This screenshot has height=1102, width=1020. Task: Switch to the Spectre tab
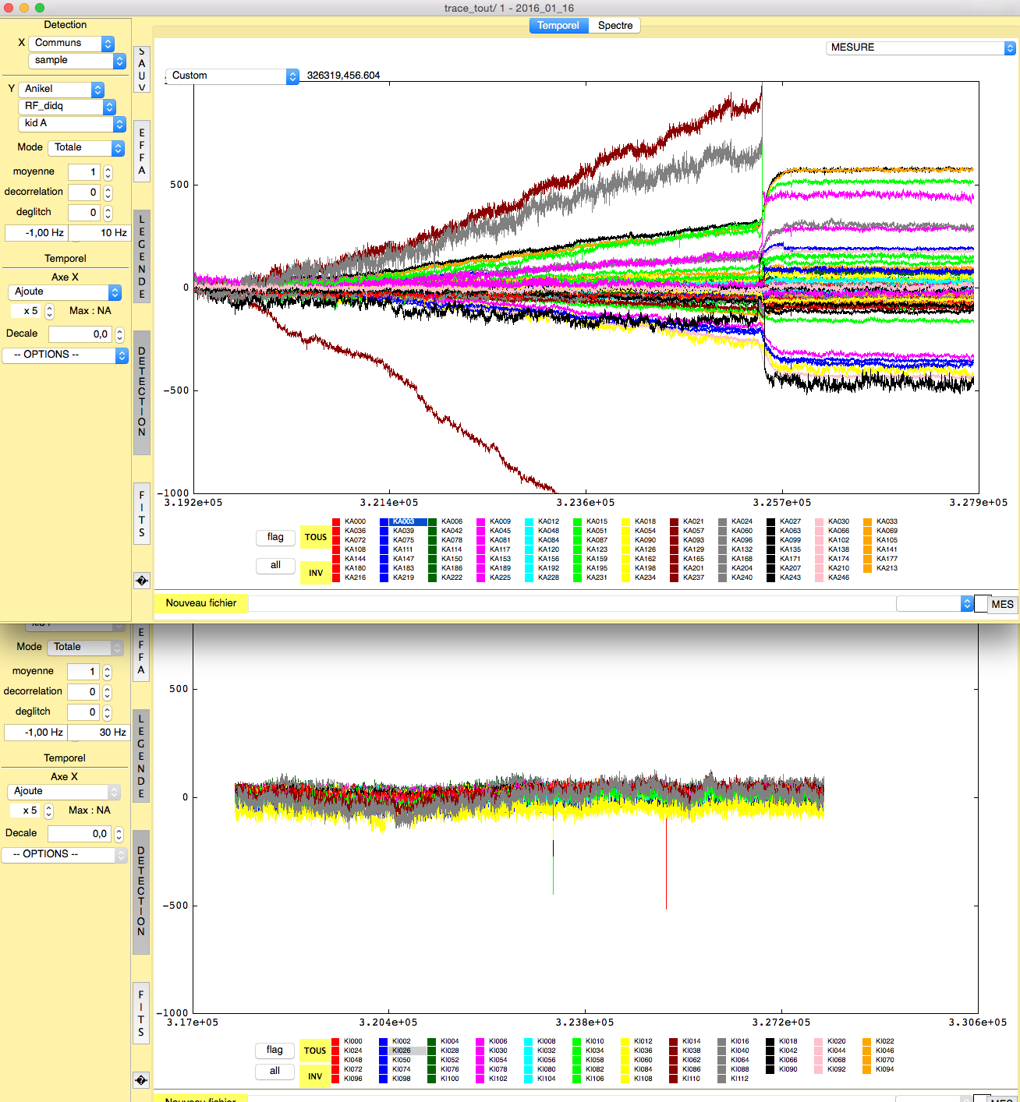615,26
